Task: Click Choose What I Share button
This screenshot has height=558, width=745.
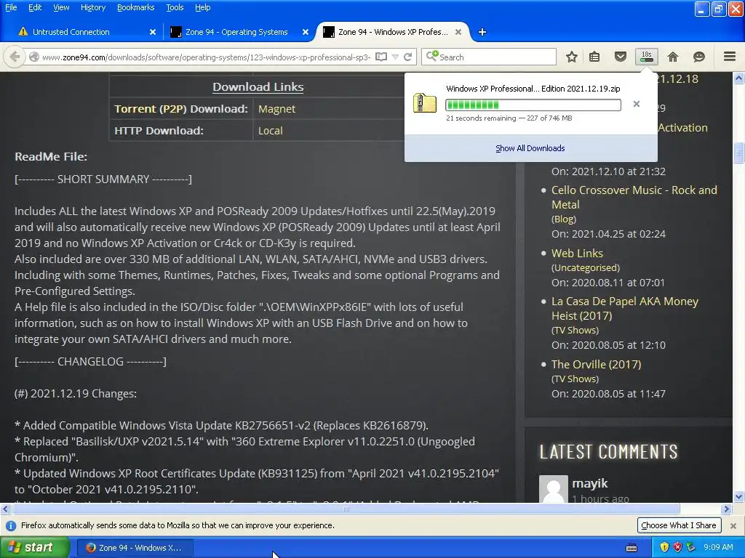Action: point(679,525)
